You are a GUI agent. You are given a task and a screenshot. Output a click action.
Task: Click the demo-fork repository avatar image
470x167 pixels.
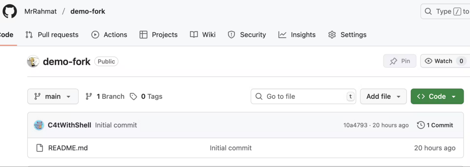[x=33, y=61]
